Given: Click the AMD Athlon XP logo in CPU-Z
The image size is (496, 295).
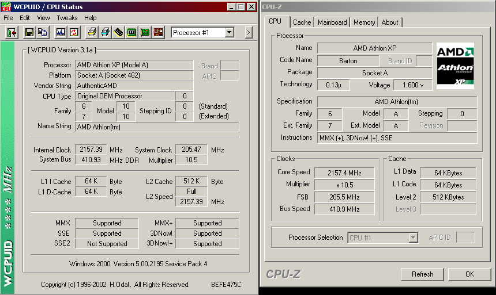Looking at the screenshot, I should tap(455, 66).
